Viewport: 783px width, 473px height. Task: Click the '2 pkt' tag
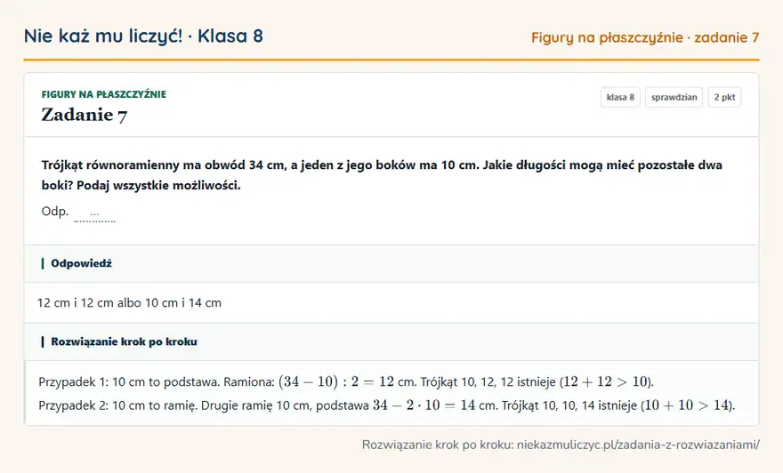coord(724,97)
